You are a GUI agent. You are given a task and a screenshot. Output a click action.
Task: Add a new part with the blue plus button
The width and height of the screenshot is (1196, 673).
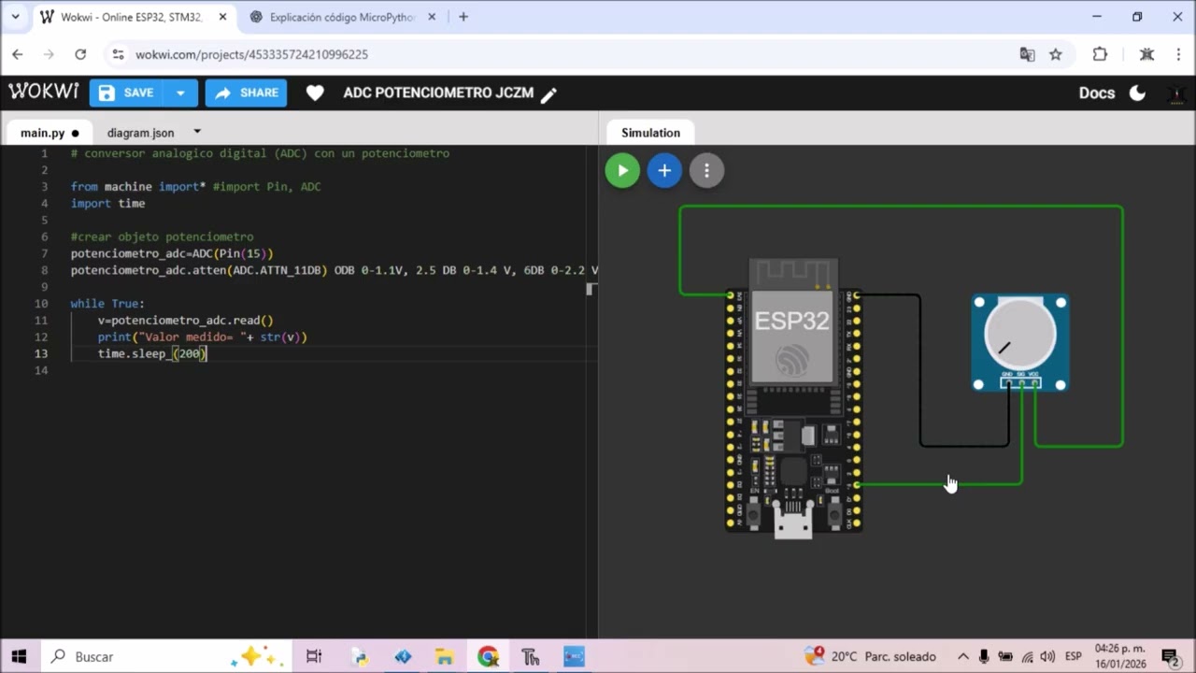point(664,170)
